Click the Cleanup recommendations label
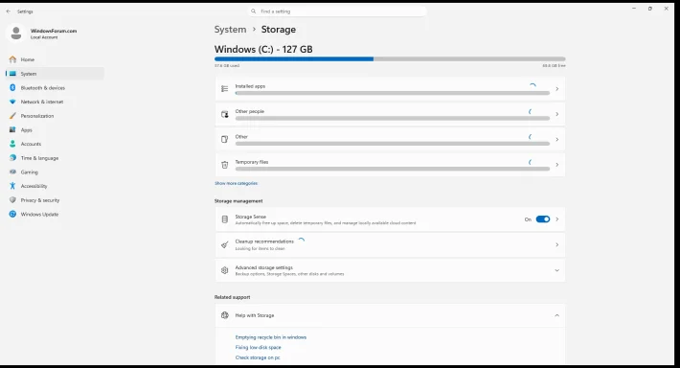 click(264, 241)
